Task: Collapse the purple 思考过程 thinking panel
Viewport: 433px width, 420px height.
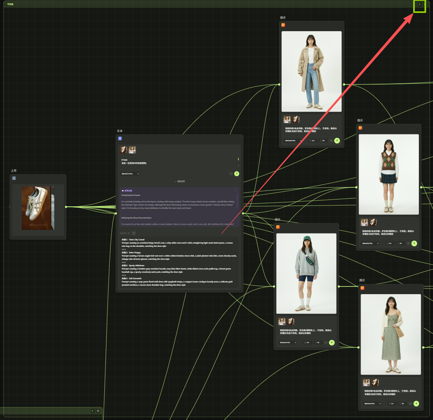Action: click(236, 191)
